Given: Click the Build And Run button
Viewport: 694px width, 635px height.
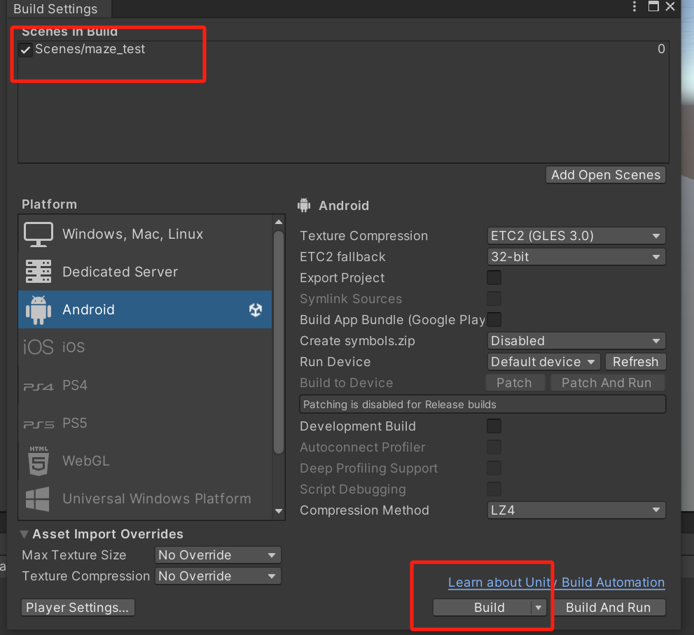Looking at the screenshot, I should pyautogui.click(x=609, y=608).
